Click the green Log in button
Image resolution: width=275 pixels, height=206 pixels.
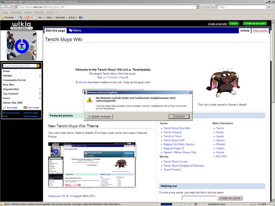coord(234,24)
